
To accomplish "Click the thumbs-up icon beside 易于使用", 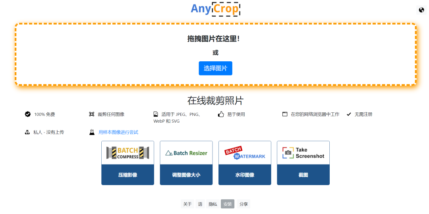I will pyautogui.click(x=221, y=114).
